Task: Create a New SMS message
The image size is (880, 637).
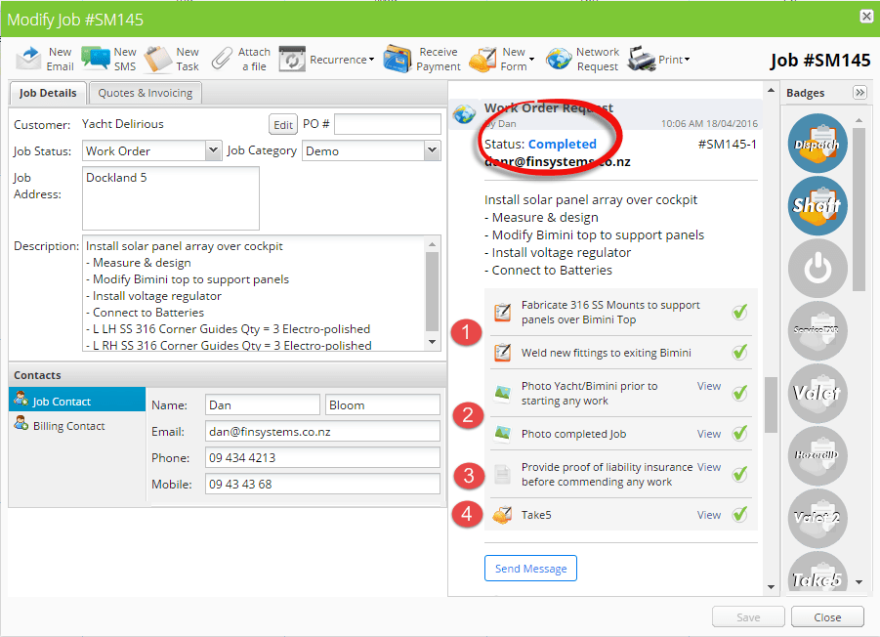Action: point(96,59)
